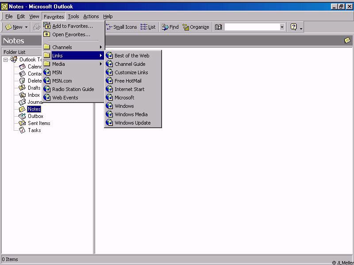Select the Free HotMail link
The height and width of the screenshot is (265, 354).
128,81
